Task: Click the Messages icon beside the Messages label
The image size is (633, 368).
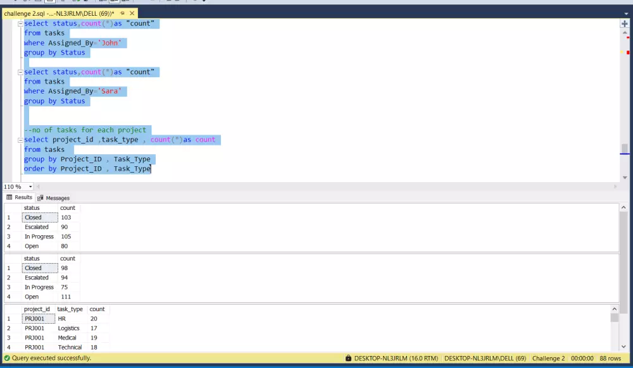Action: [39, 197]
